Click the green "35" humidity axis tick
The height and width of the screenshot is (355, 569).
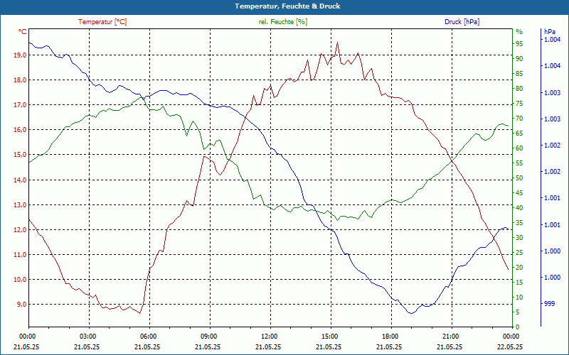click(519, 223)
